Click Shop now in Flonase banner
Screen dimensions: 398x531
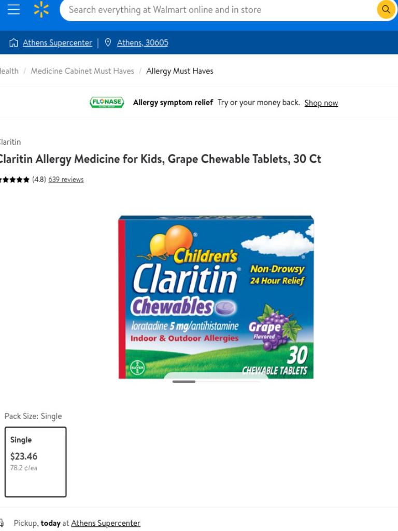point(321,103)
